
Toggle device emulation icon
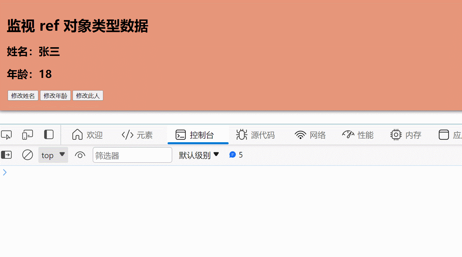(x=27, y=135)
